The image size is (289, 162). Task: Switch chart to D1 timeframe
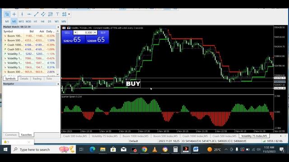50,22
